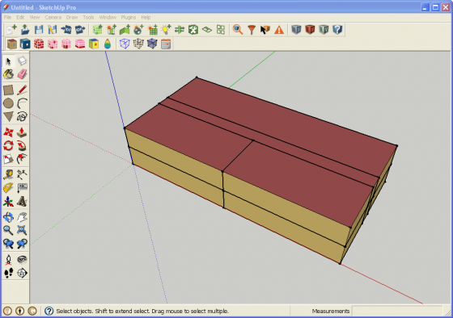This screenshot has height=318, width=453.
Task: Add new shading surface group
Action: point(111,29)
